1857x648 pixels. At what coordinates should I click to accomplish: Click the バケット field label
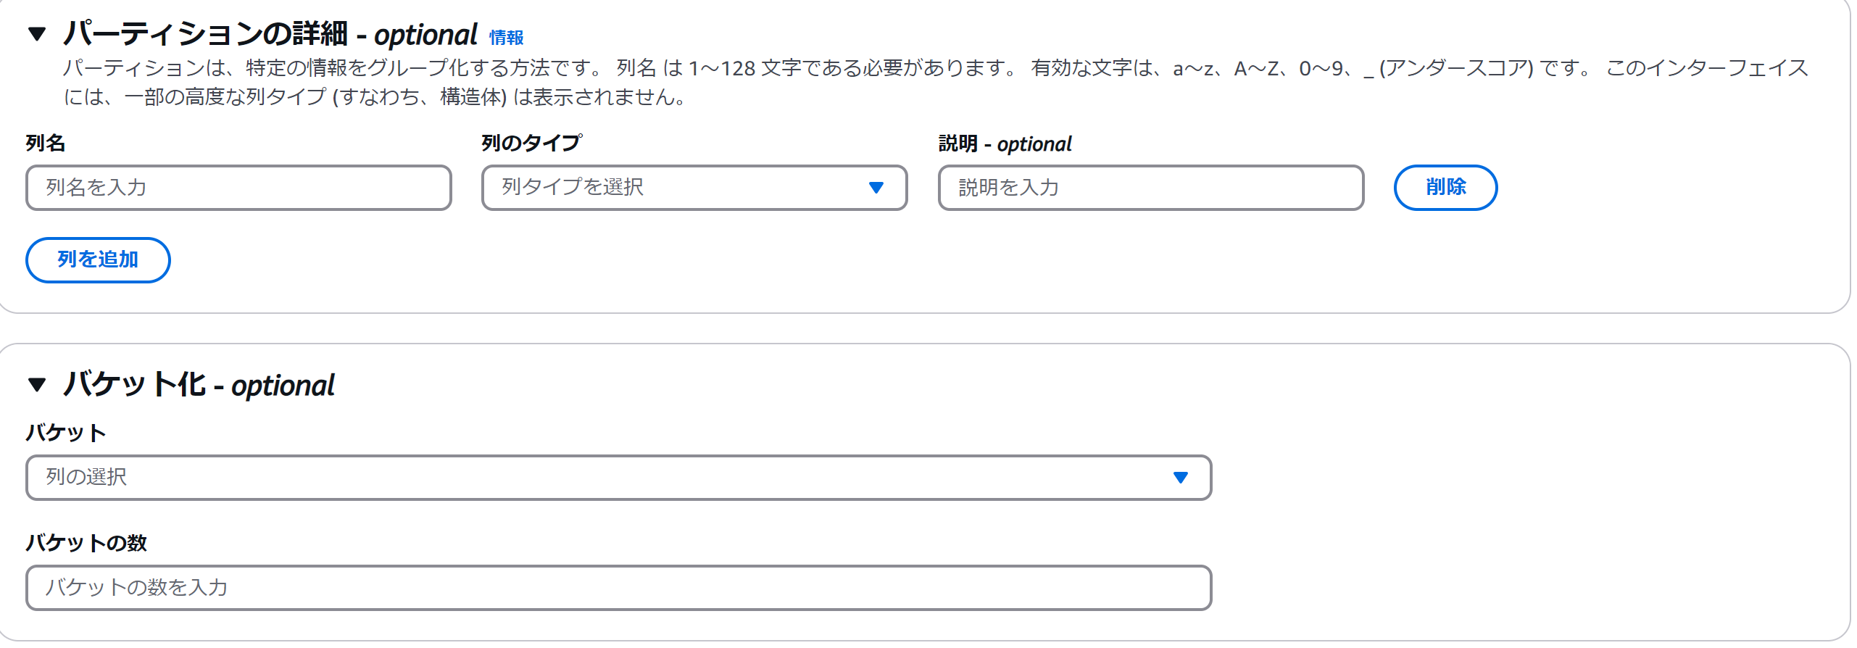tap(66, 433)
